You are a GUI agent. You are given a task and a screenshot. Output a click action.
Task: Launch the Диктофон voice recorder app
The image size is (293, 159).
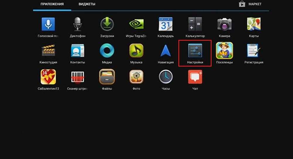[78, 24]
